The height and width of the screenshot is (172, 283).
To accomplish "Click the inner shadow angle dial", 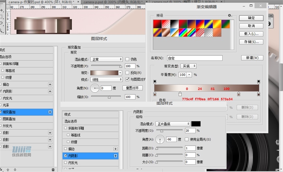I will click(x=160, y=140).
